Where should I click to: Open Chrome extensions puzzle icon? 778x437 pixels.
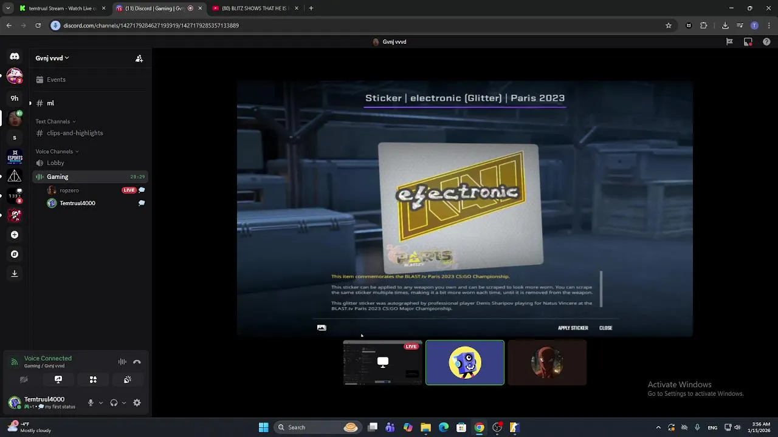(x=704, y=25)
